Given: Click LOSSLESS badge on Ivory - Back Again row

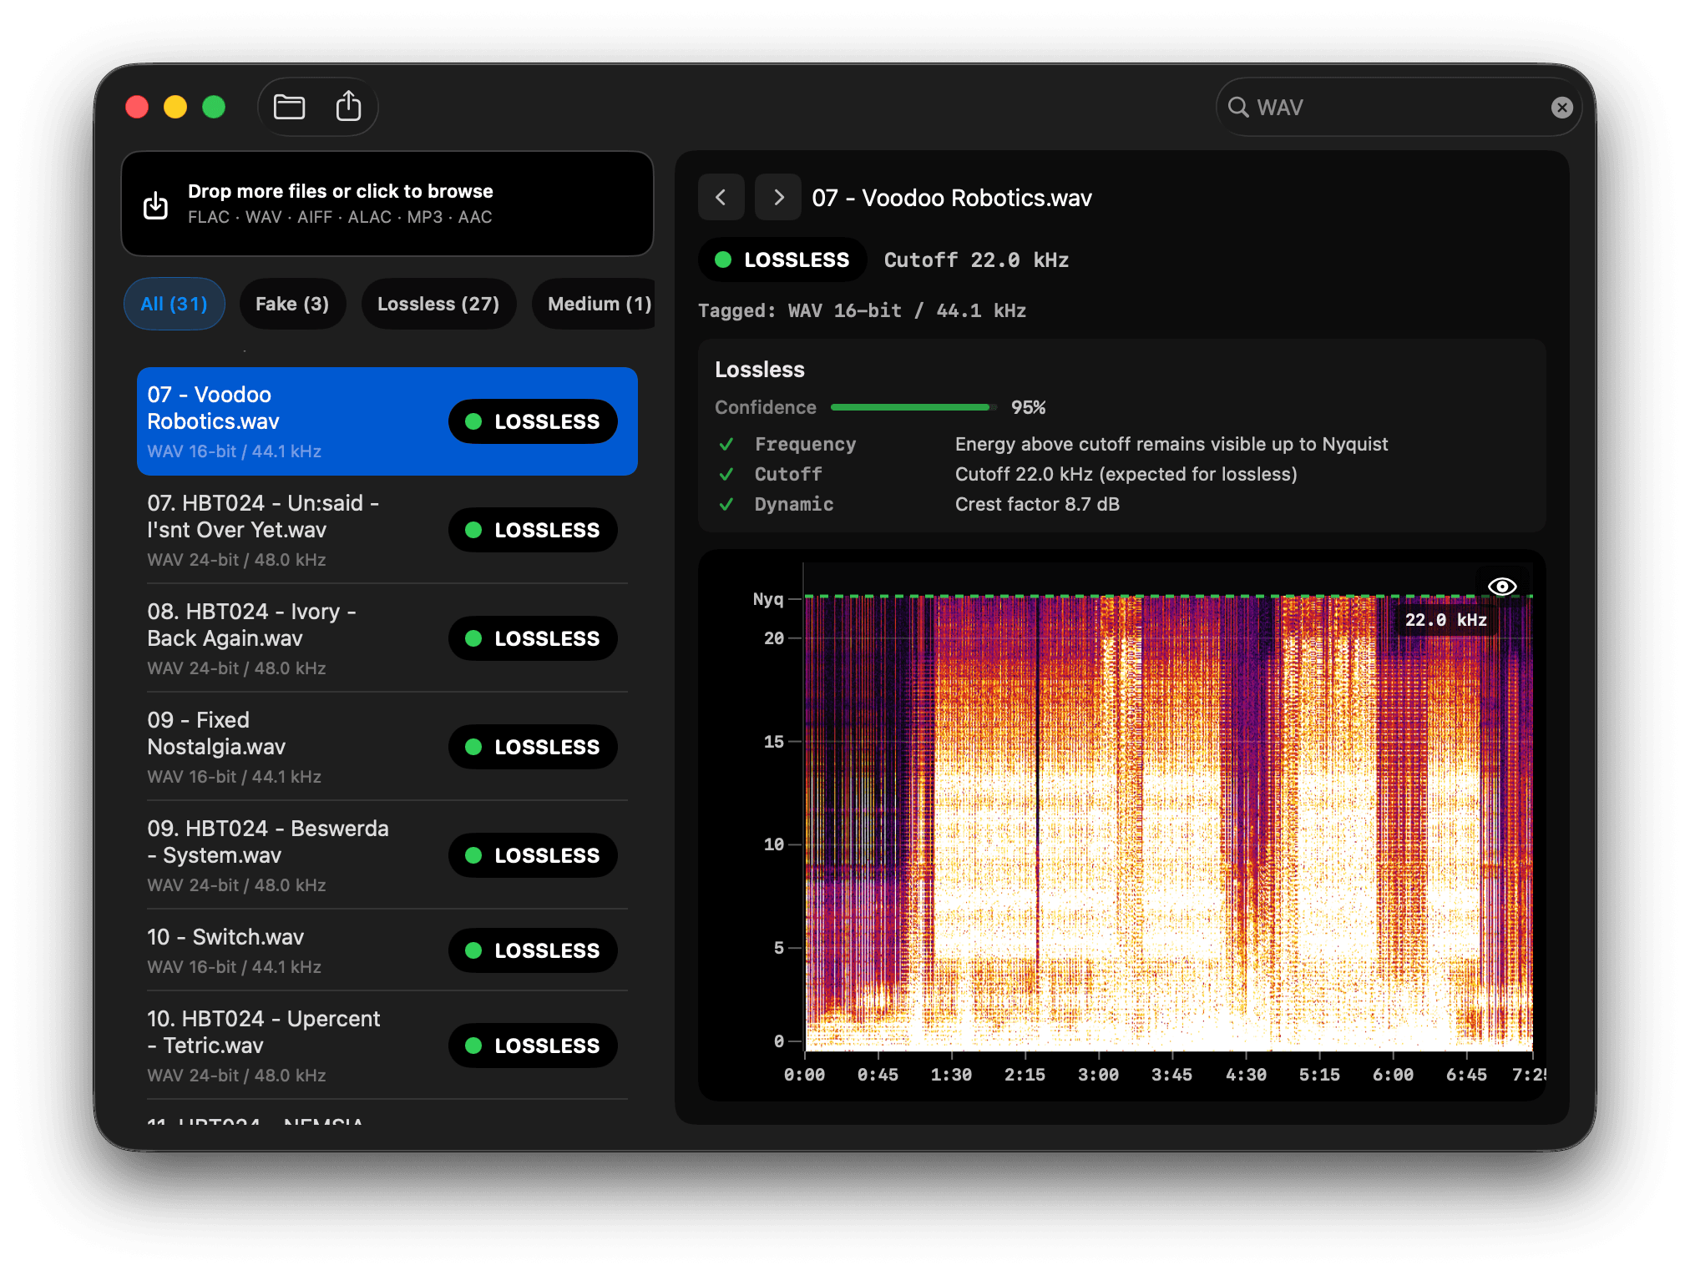Looking at the screenshot, I should coord(533,638).
